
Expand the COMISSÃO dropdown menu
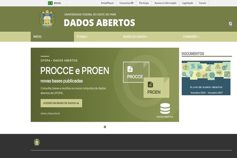191,36
